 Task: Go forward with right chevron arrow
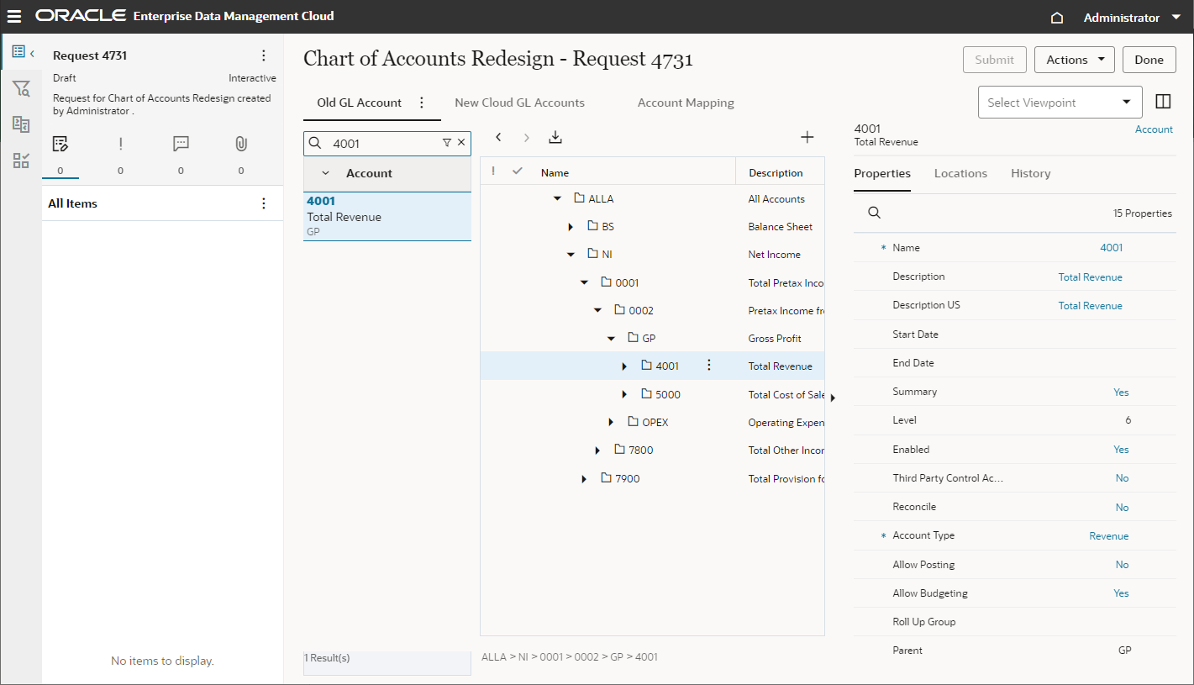527,137
